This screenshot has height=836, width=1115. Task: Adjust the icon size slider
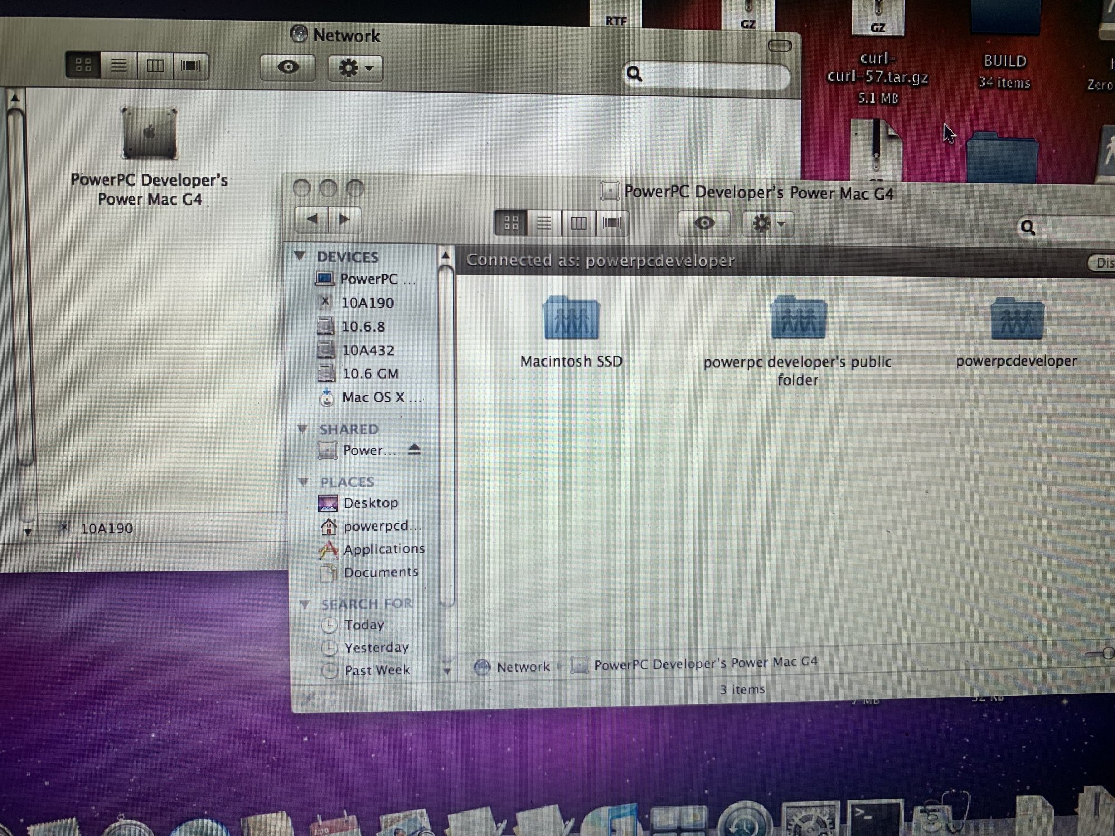pyautogui.click(x=1107, y=653)
